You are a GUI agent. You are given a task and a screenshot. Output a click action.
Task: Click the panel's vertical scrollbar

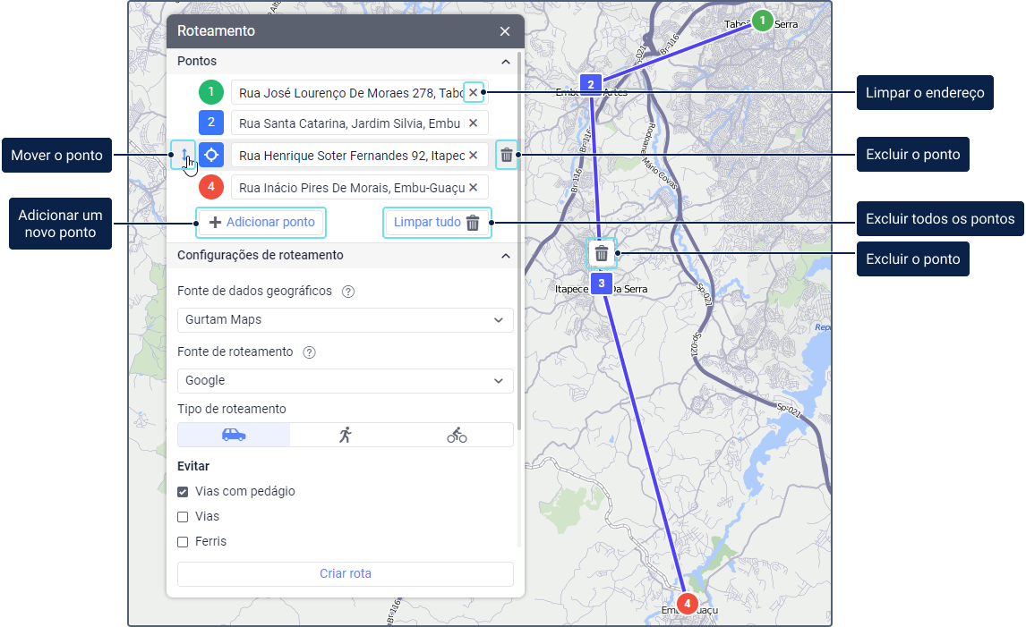click(519, 241)
